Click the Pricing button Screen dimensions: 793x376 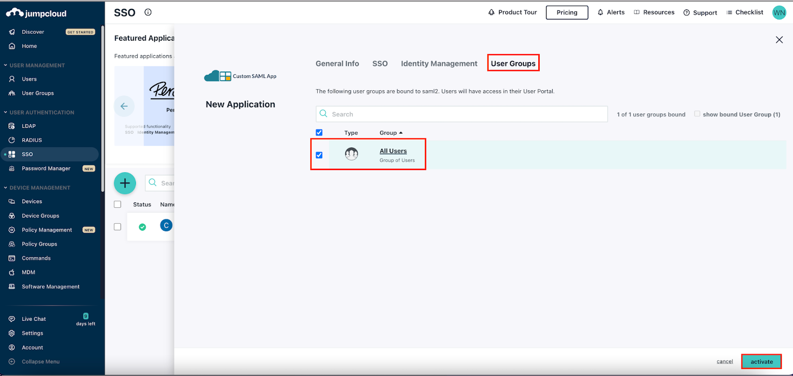(567, 12)
